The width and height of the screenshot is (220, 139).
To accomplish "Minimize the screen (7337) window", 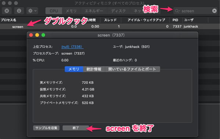I will click(37, 35).
